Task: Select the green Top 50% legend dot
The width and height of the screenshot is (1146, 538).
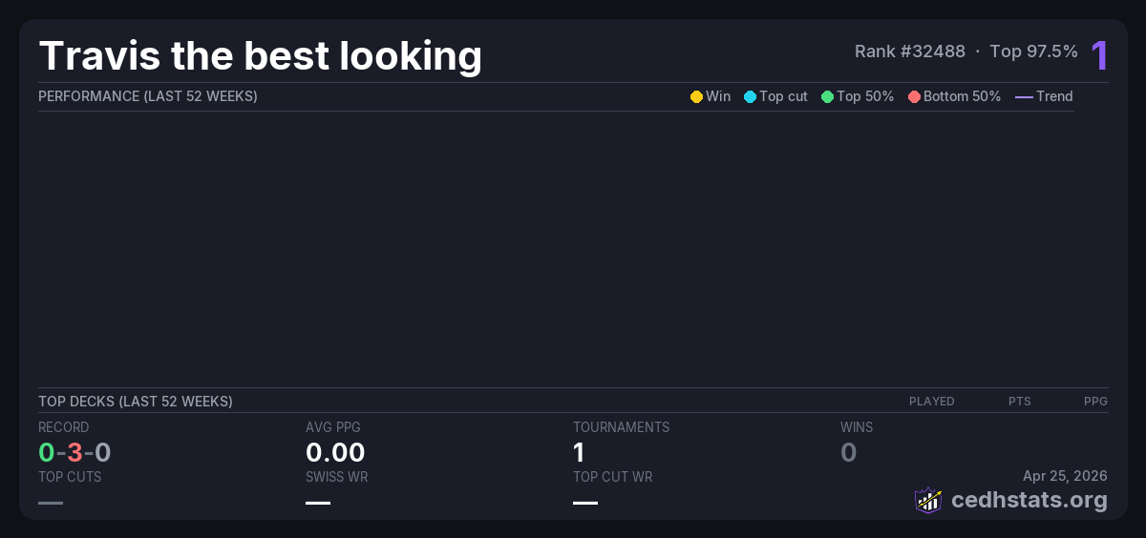Action: pos(827,96)
